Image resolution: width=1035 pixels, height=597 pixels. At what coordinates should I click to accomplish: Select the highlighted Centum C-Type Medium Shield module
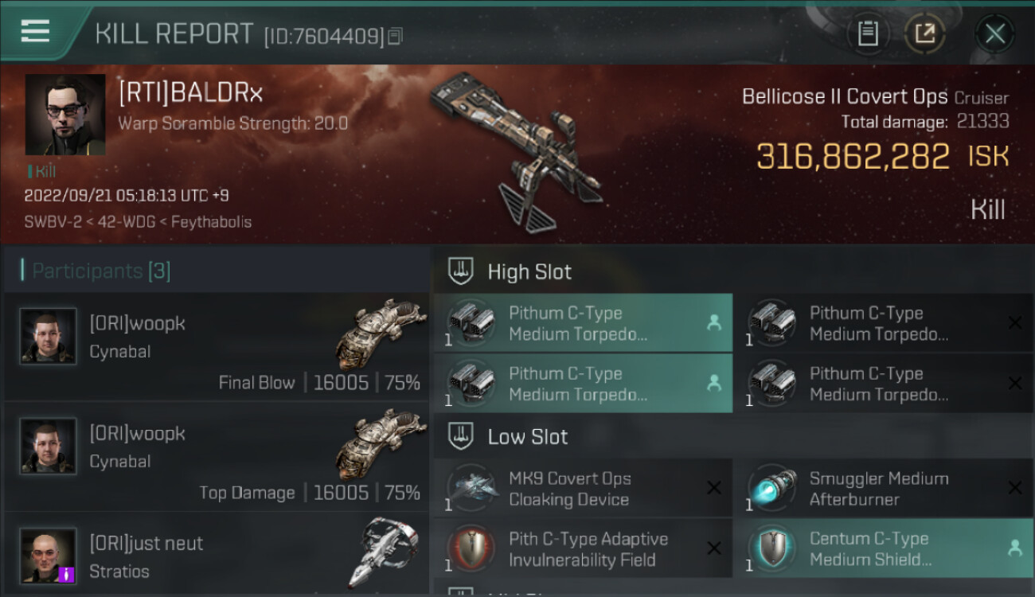point(883,549)
